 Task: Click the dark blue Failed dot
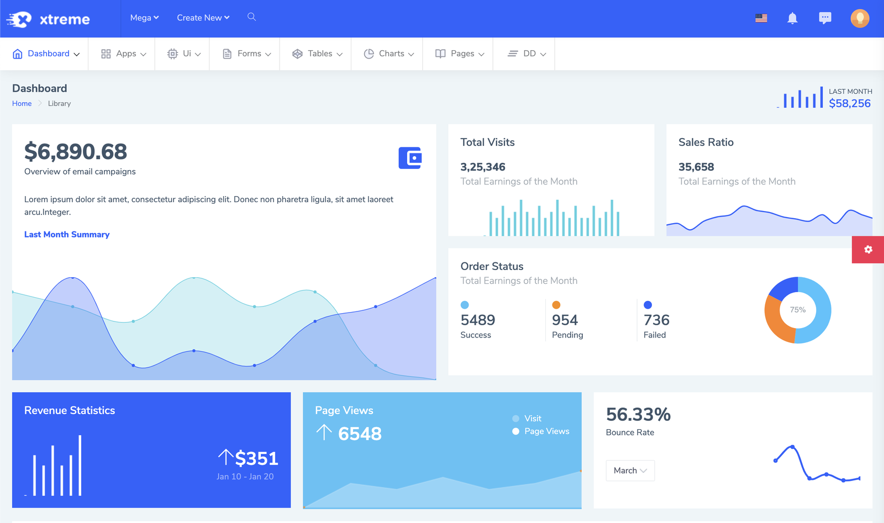coord(648,305)
